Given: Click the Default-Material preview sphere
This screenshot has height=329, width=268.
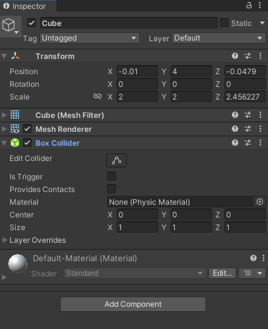Looking at the screenshot, I should tap(18, 264).
